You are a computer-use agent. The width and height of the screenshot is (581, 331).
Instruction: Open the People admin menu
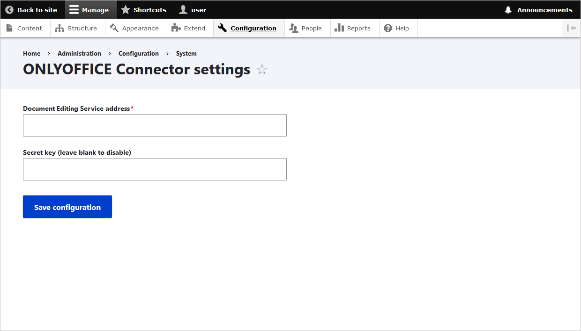tap(307, 28)
